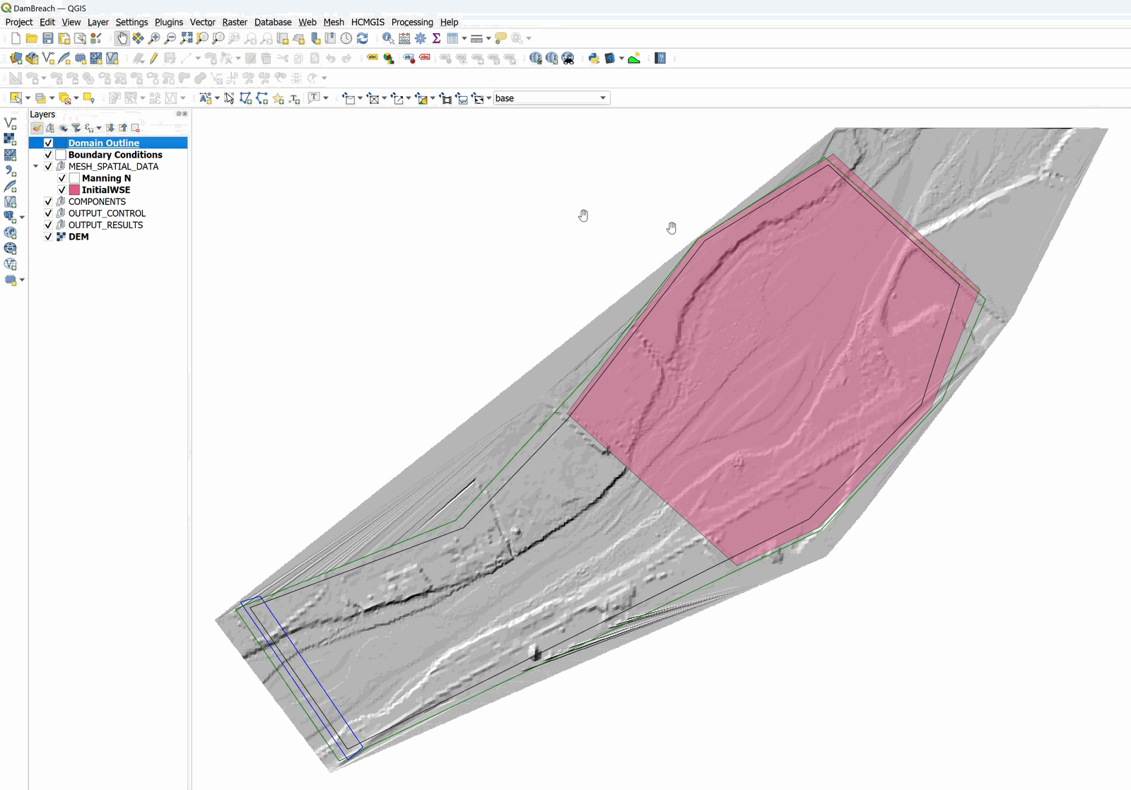The height and width of the screenshot is (790, 1131).
Task: Select the Pan Map hand tool
Action: tap(122, 38)
